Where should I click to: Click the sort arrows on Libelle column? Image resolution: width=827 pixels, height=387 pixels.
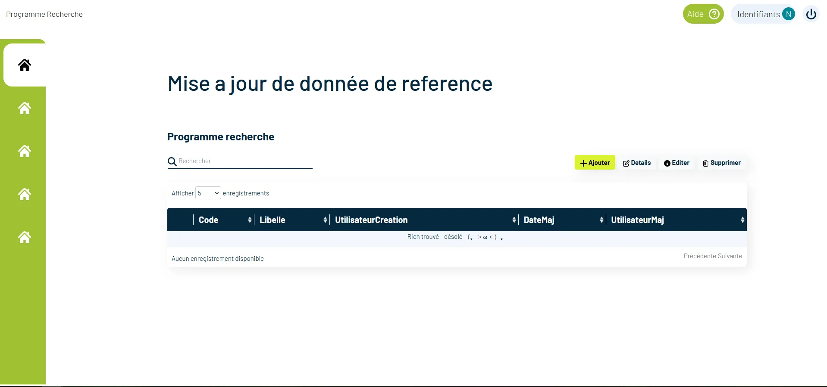(x=325, y=220)
